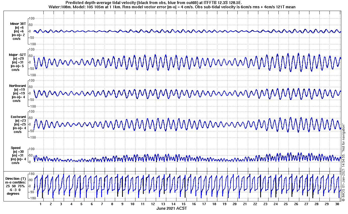This screenshot has height=214, width=348.
Task: Click '|m-o|= 2' in the Minor panel
Action: [18, 35]
